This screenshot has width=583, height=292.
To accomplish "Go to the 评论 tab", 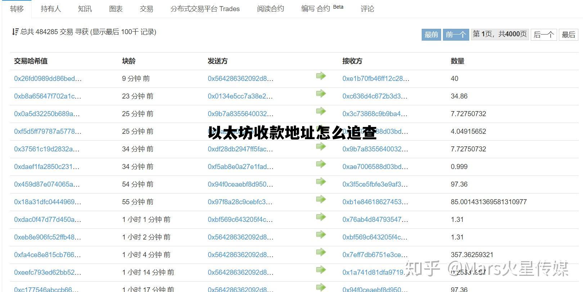I will pos(367,9).
